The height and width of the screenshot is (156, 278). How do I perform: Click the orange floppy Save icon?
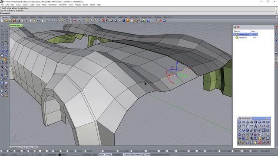tap(14, 21)
